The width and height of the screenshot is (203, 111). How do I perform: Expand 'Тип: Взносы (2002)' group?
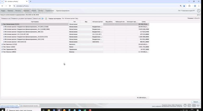tap(2, 52)
